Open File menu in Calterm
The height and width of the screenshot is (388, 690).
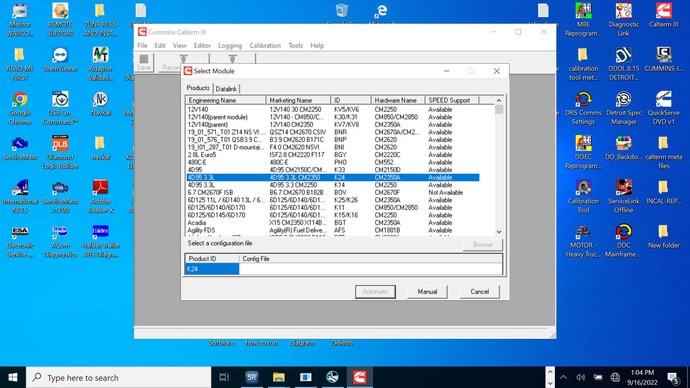coord(142,45)
